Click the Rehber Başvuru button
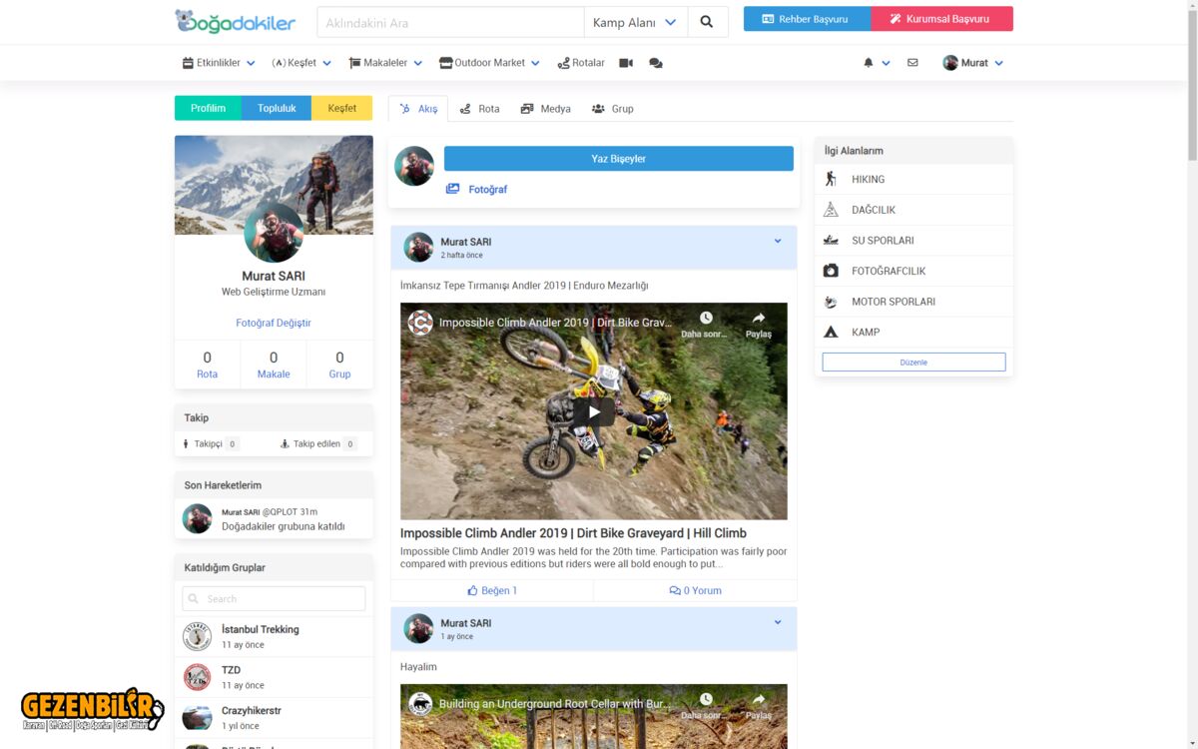Viewport: 1198px width, 749px height. point(807,19)
